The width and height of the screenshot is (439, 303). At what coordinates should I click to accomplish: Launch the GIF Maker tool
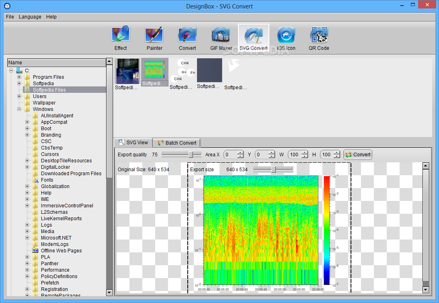pyautogui.click(x=221, y=38)
